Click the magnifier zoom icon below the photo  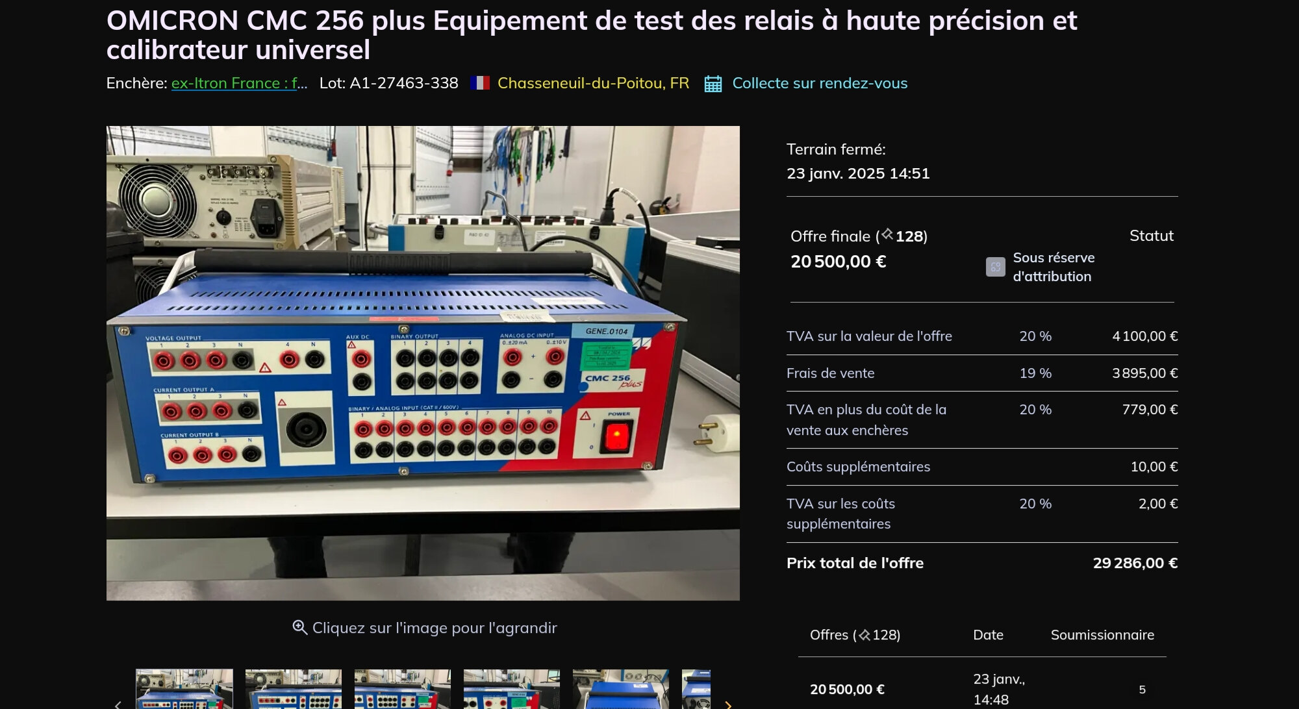coord(299,627)
